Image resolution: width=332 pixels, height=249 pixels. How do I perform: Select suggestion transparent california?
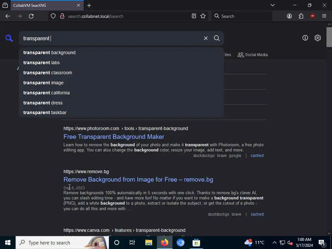click(121, 93)
